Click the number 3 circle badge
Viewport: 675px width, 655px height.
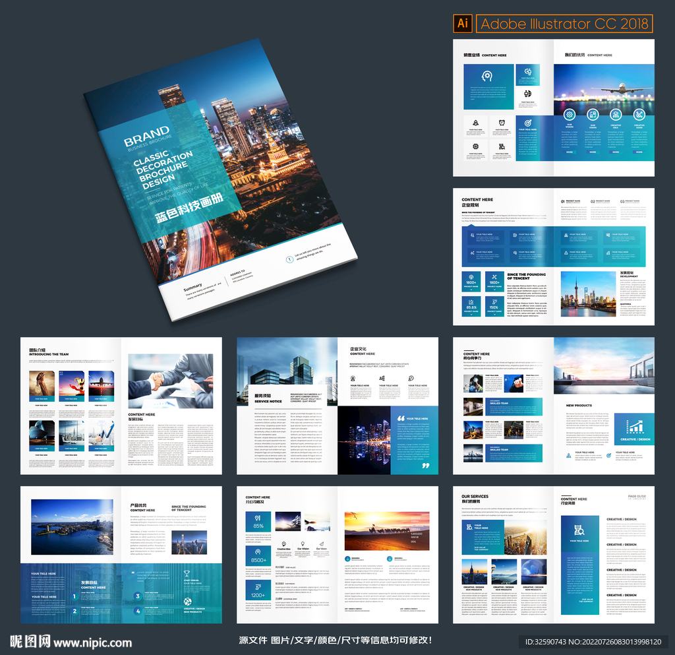[x=138, y=596]
